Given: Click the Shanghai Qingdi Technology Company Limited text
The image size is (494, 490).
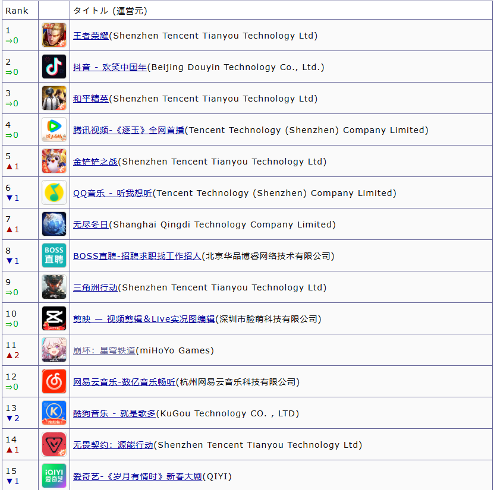Looking at the screenshot, I should [x=222, y=225].
